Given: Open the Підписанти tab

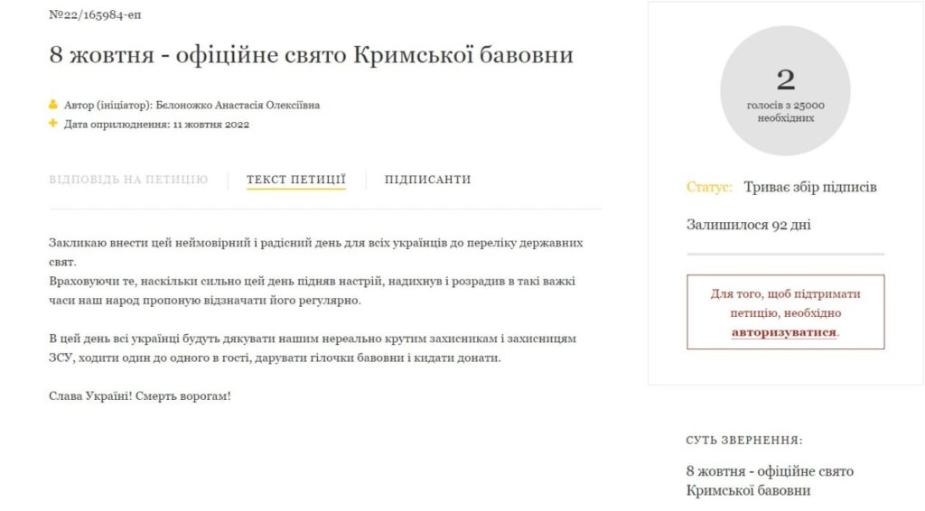Looking at the screenshot, I should click(427, 179).
